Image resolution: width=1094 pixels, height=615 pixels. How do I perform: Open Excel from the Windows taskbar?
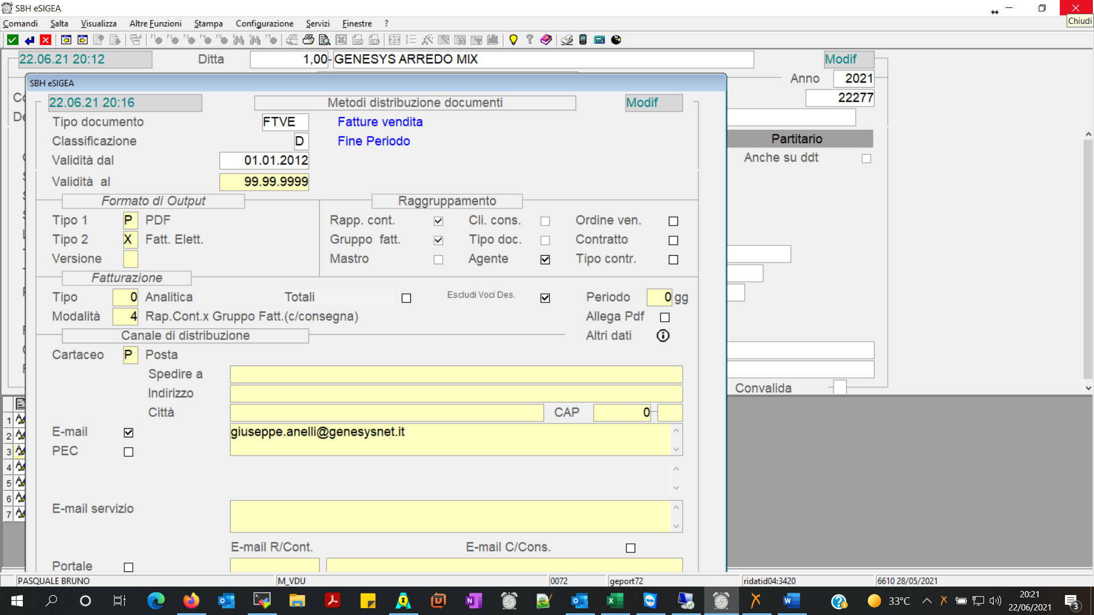click(615, 601)
